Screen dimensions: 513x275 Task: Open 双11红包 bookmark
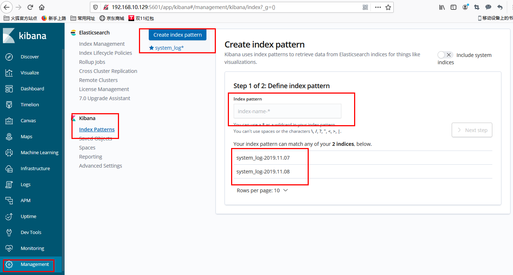[141, 18]
